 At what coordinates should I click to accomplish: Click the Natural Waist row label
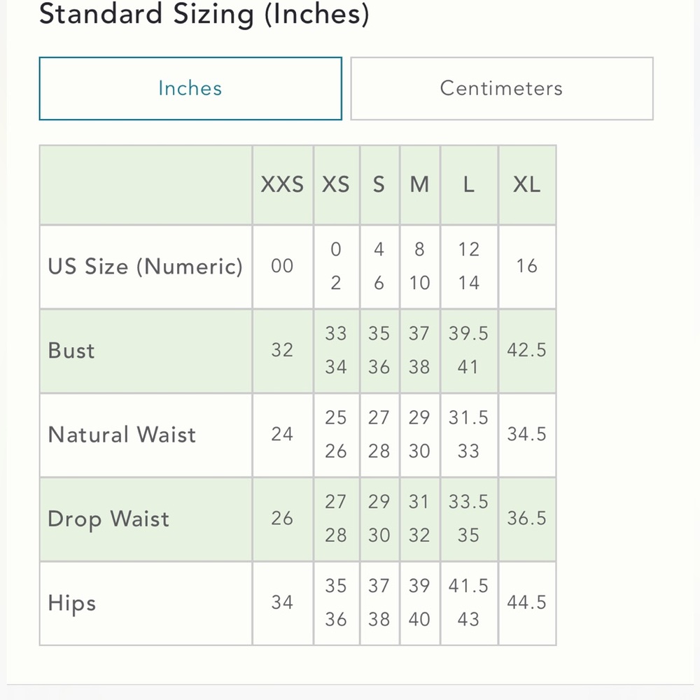coord(122,435)
